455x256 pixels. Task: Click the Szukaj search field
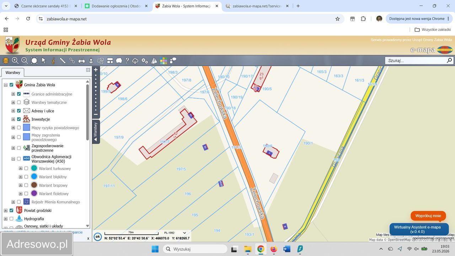click(x=415, y=60)
